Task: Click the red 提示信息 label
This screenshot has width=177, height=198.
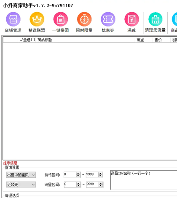Action: point(10,163)
